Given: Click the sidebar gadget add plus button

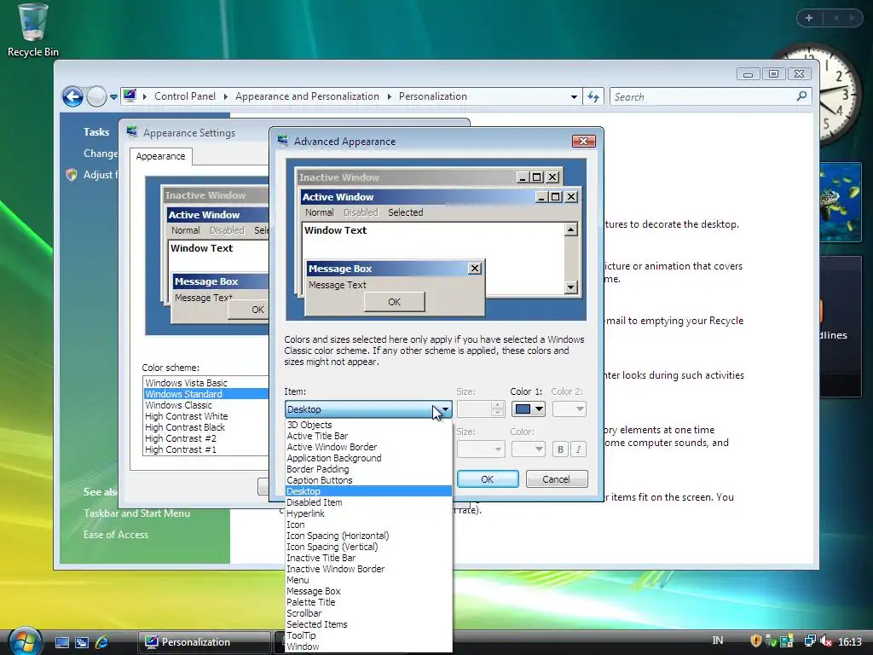Looking at the screenshot, I should point(809,18).
